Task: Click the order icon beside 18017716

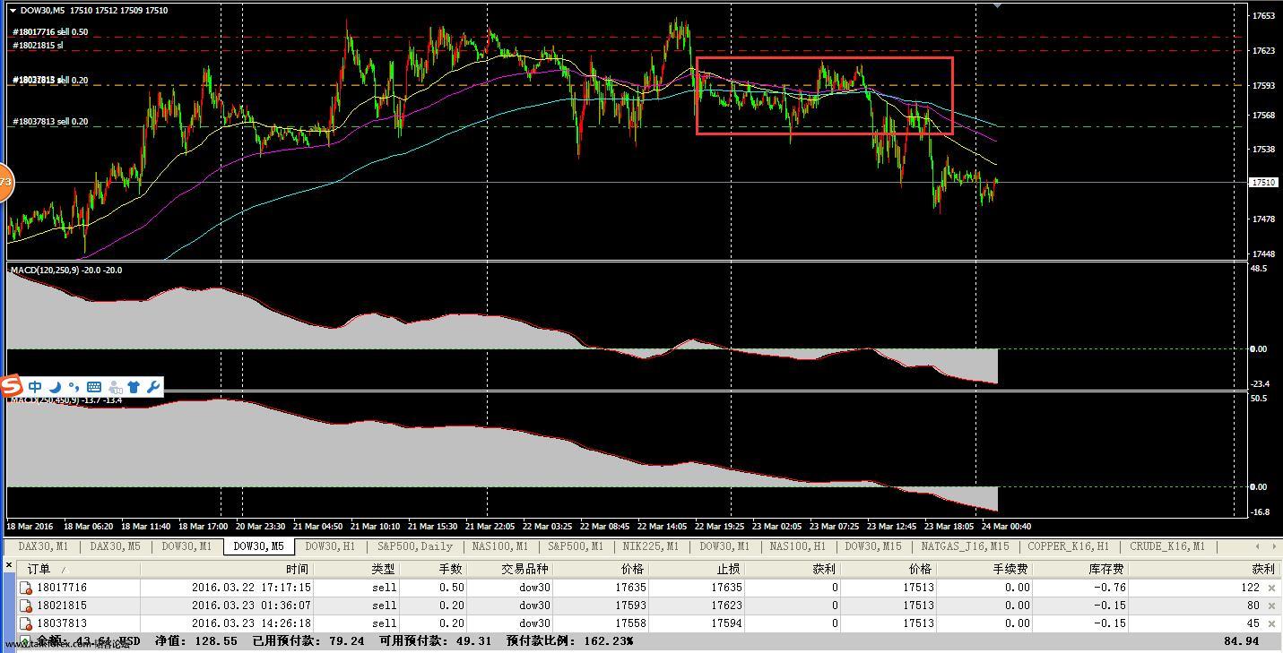Action: (26, 588)
